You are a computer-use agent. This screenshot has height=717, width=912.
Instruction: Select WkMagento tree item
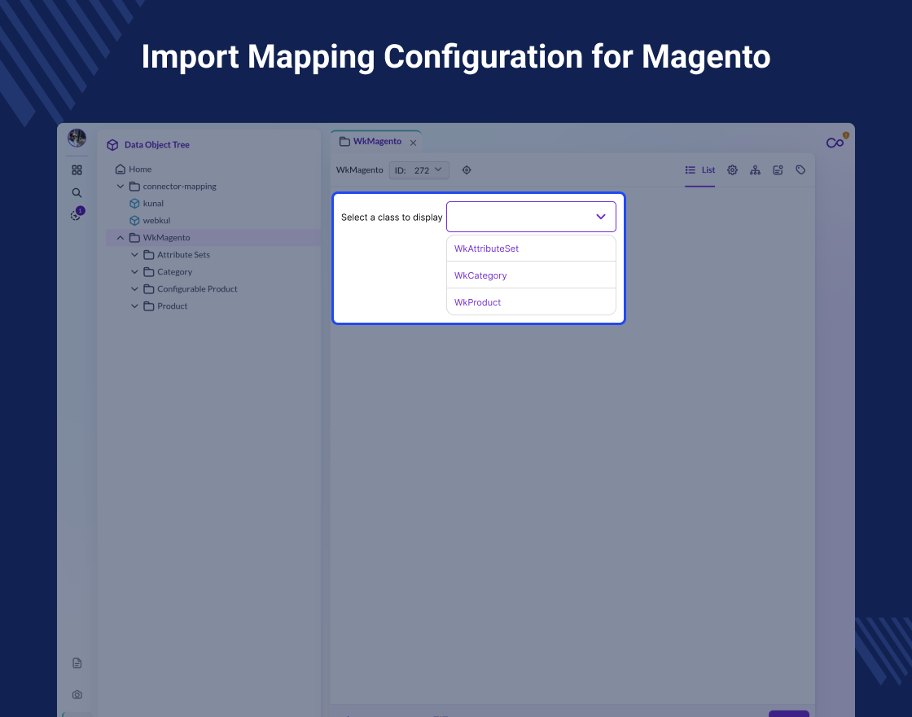click(x=166, y=237)
